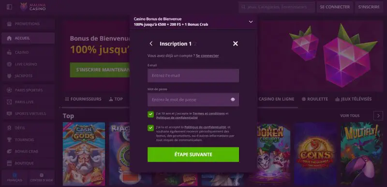This screenshot has width=387, height=187.
Task: Uncheck the marketing consent checkbox
Action: tap(150, 128)
